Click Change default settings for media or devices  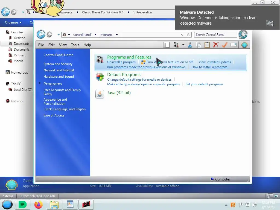click(x=139, y=80)
